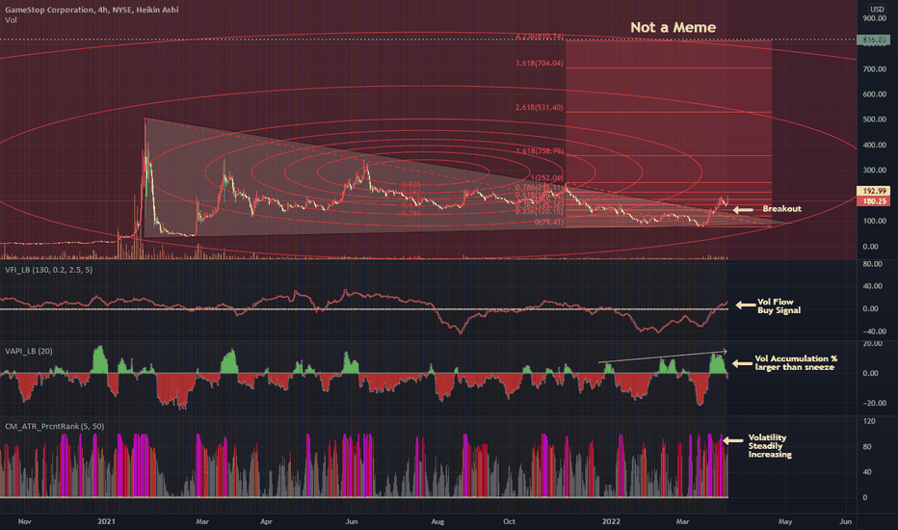Click the 192.99 price tag
The height and width of the screenshot is (530, 898).
(873, 191)
